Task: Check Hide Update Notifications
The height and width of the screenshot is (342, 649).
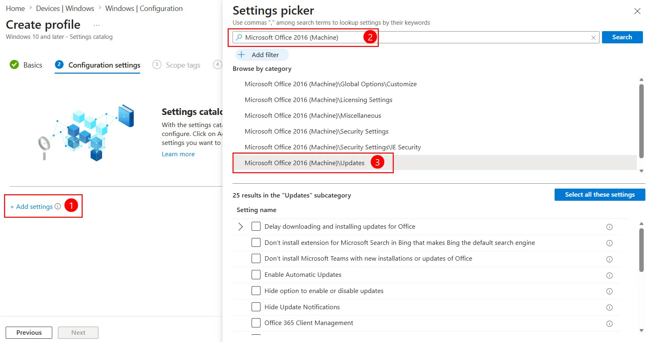Action: point(256,307)
